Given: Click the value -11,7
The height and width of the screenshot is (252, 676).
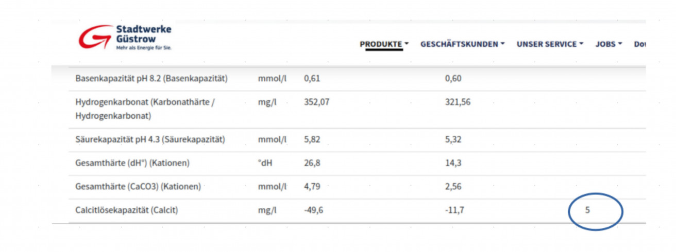Looking at the screenshot, I should click(x=454, y=210).
